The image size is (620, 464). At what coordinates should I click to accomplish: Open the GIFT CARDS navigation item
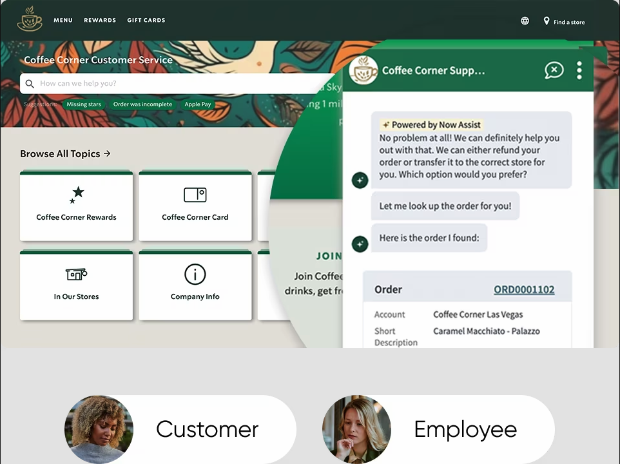(x=146, y=20)
